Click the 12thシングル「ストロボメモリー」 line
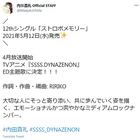 tap(45, 29)
